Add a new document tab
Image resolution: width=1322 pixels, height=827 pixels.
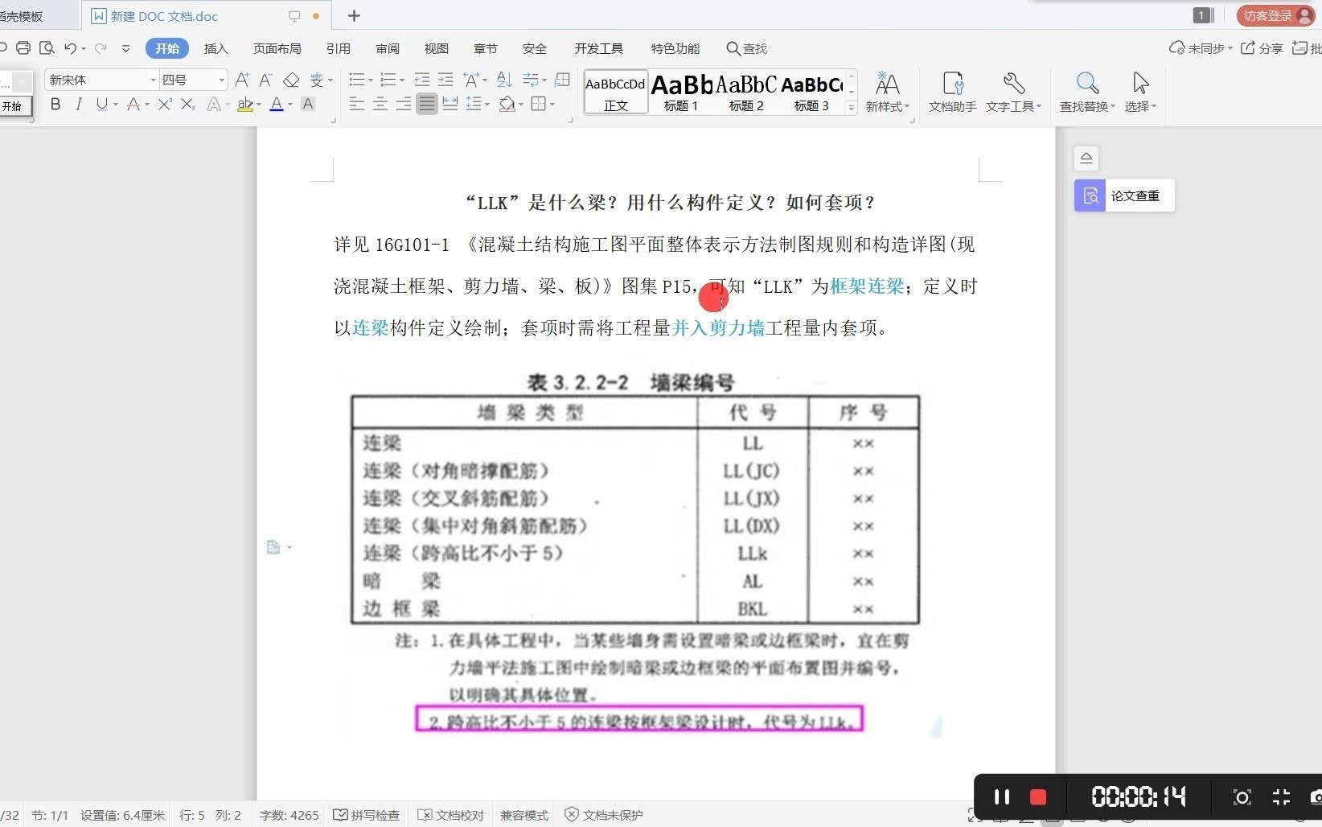(x=354, y=16)
